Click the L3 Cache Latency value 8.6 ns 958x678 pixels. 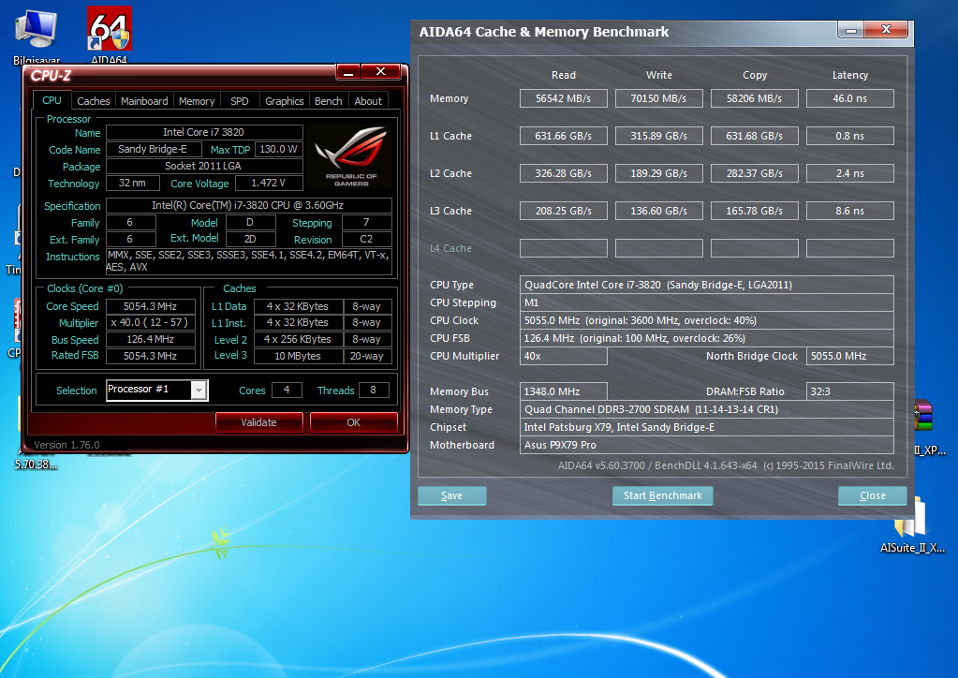click(x=850, y=211)
